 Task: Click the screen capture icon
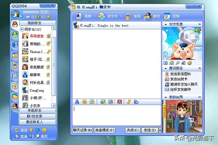coord(111,102)
